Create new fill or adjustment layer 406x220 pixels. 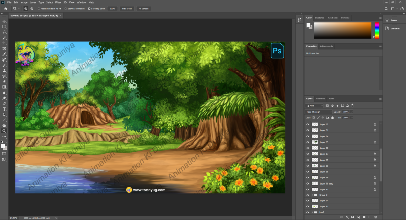[x=358, y=217]
